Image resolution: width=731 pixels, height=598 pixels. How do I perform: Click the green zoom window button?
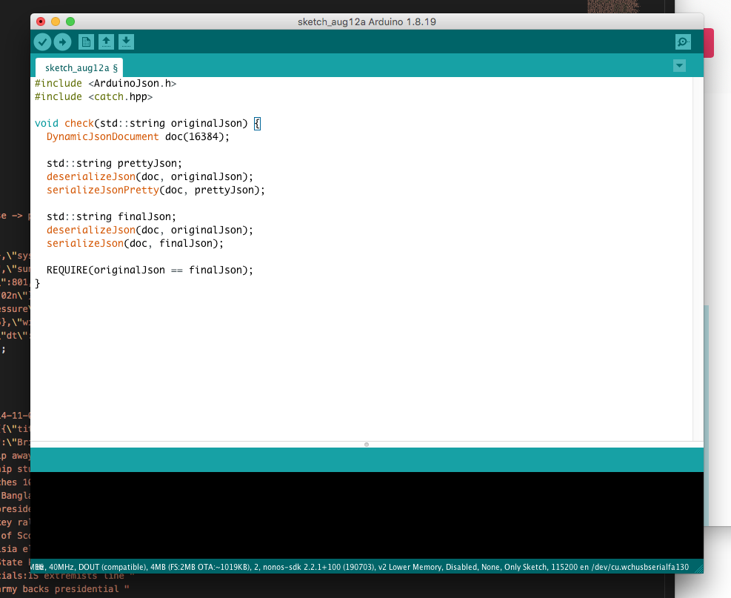(x=70, y=21)
